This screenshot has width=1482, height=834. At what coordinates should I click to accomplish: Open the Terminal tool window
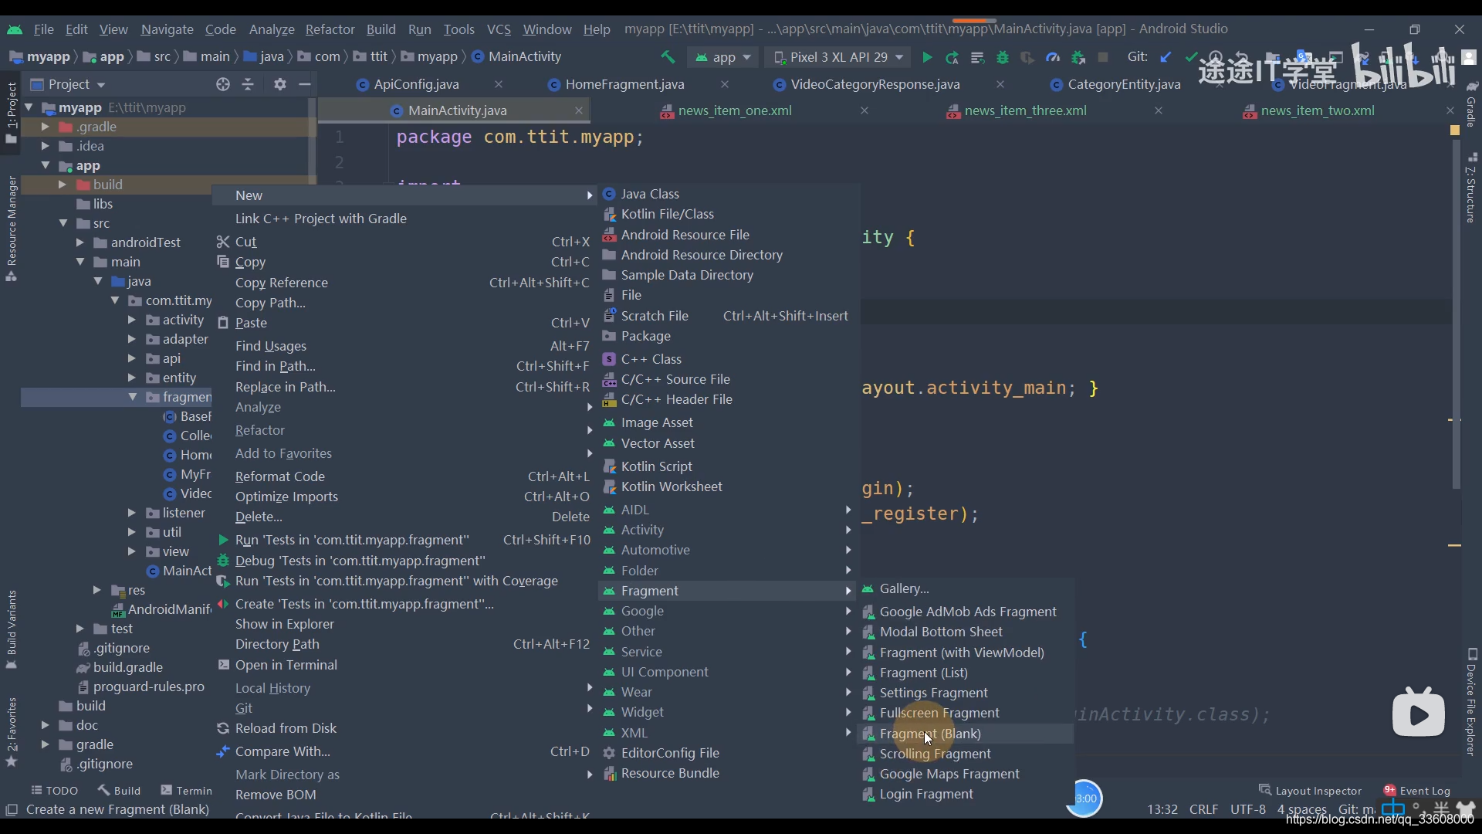pyautogui.click(x=186, y=790)
